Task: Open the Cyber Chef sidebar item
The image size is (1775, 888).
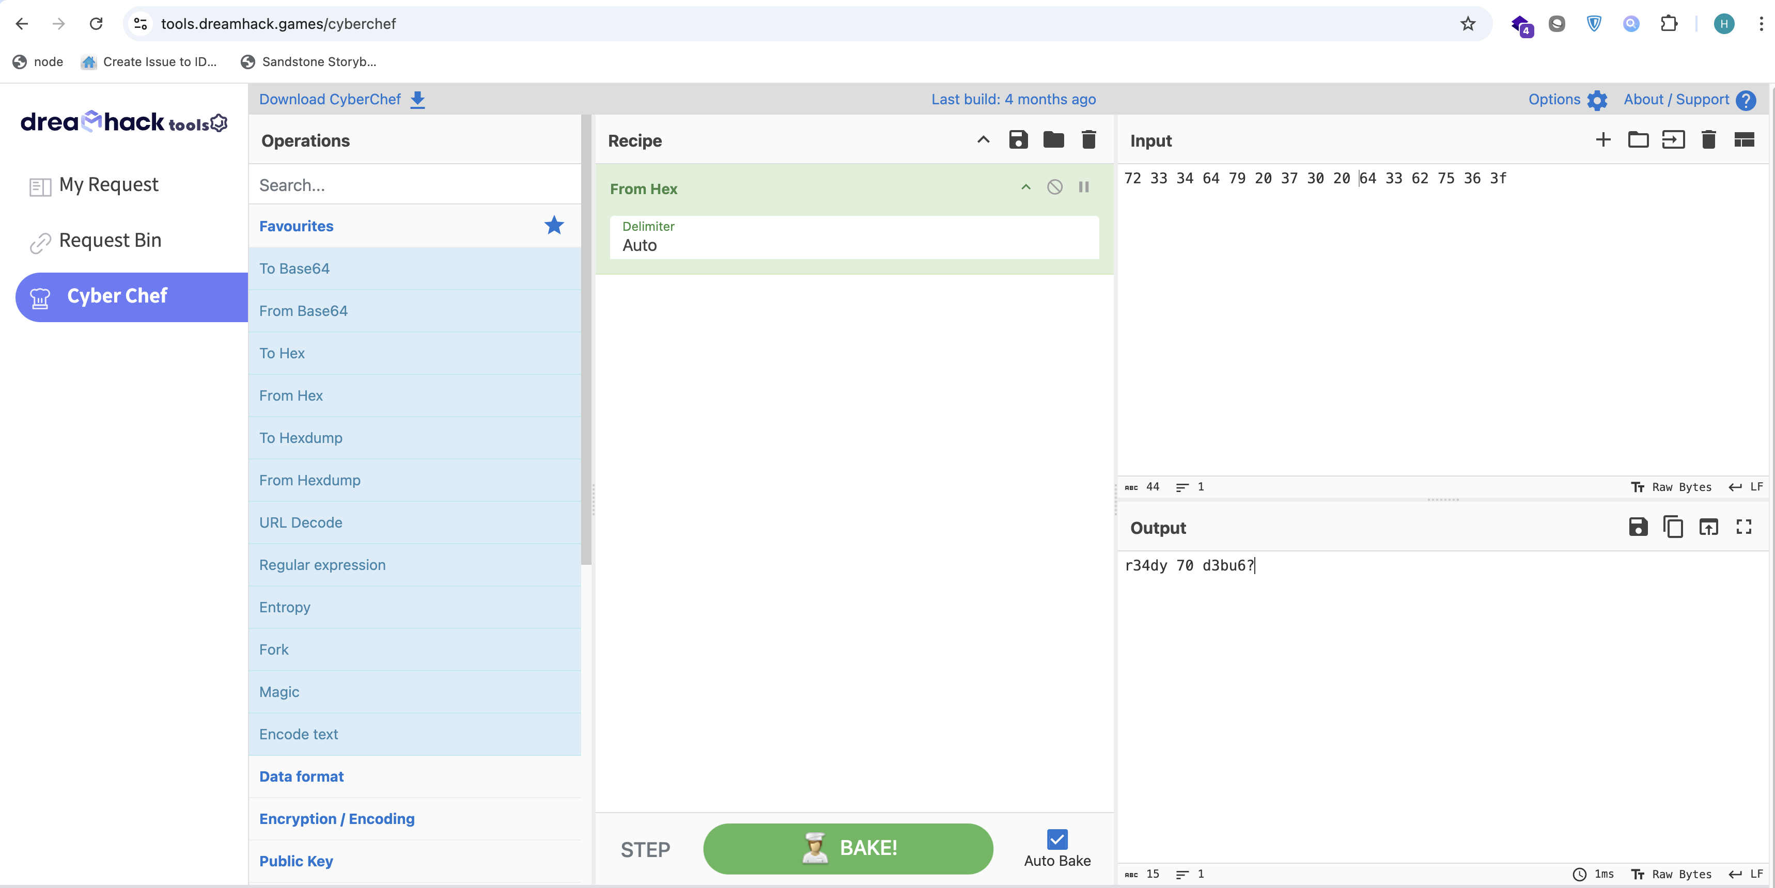Action: (x=117, y=296)
